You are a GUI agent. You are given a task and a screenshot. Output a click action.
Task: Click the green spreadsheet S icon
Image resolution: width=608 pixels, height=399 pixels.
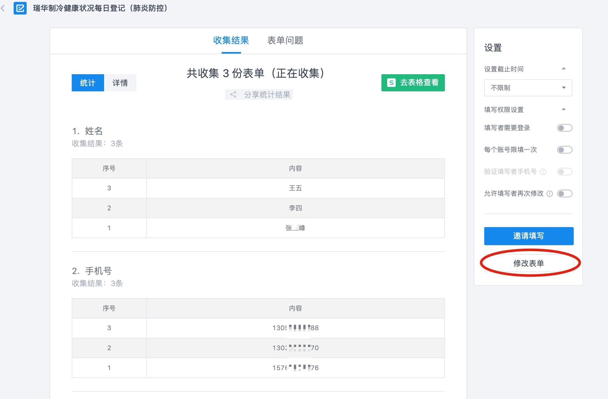pos(392,83)
